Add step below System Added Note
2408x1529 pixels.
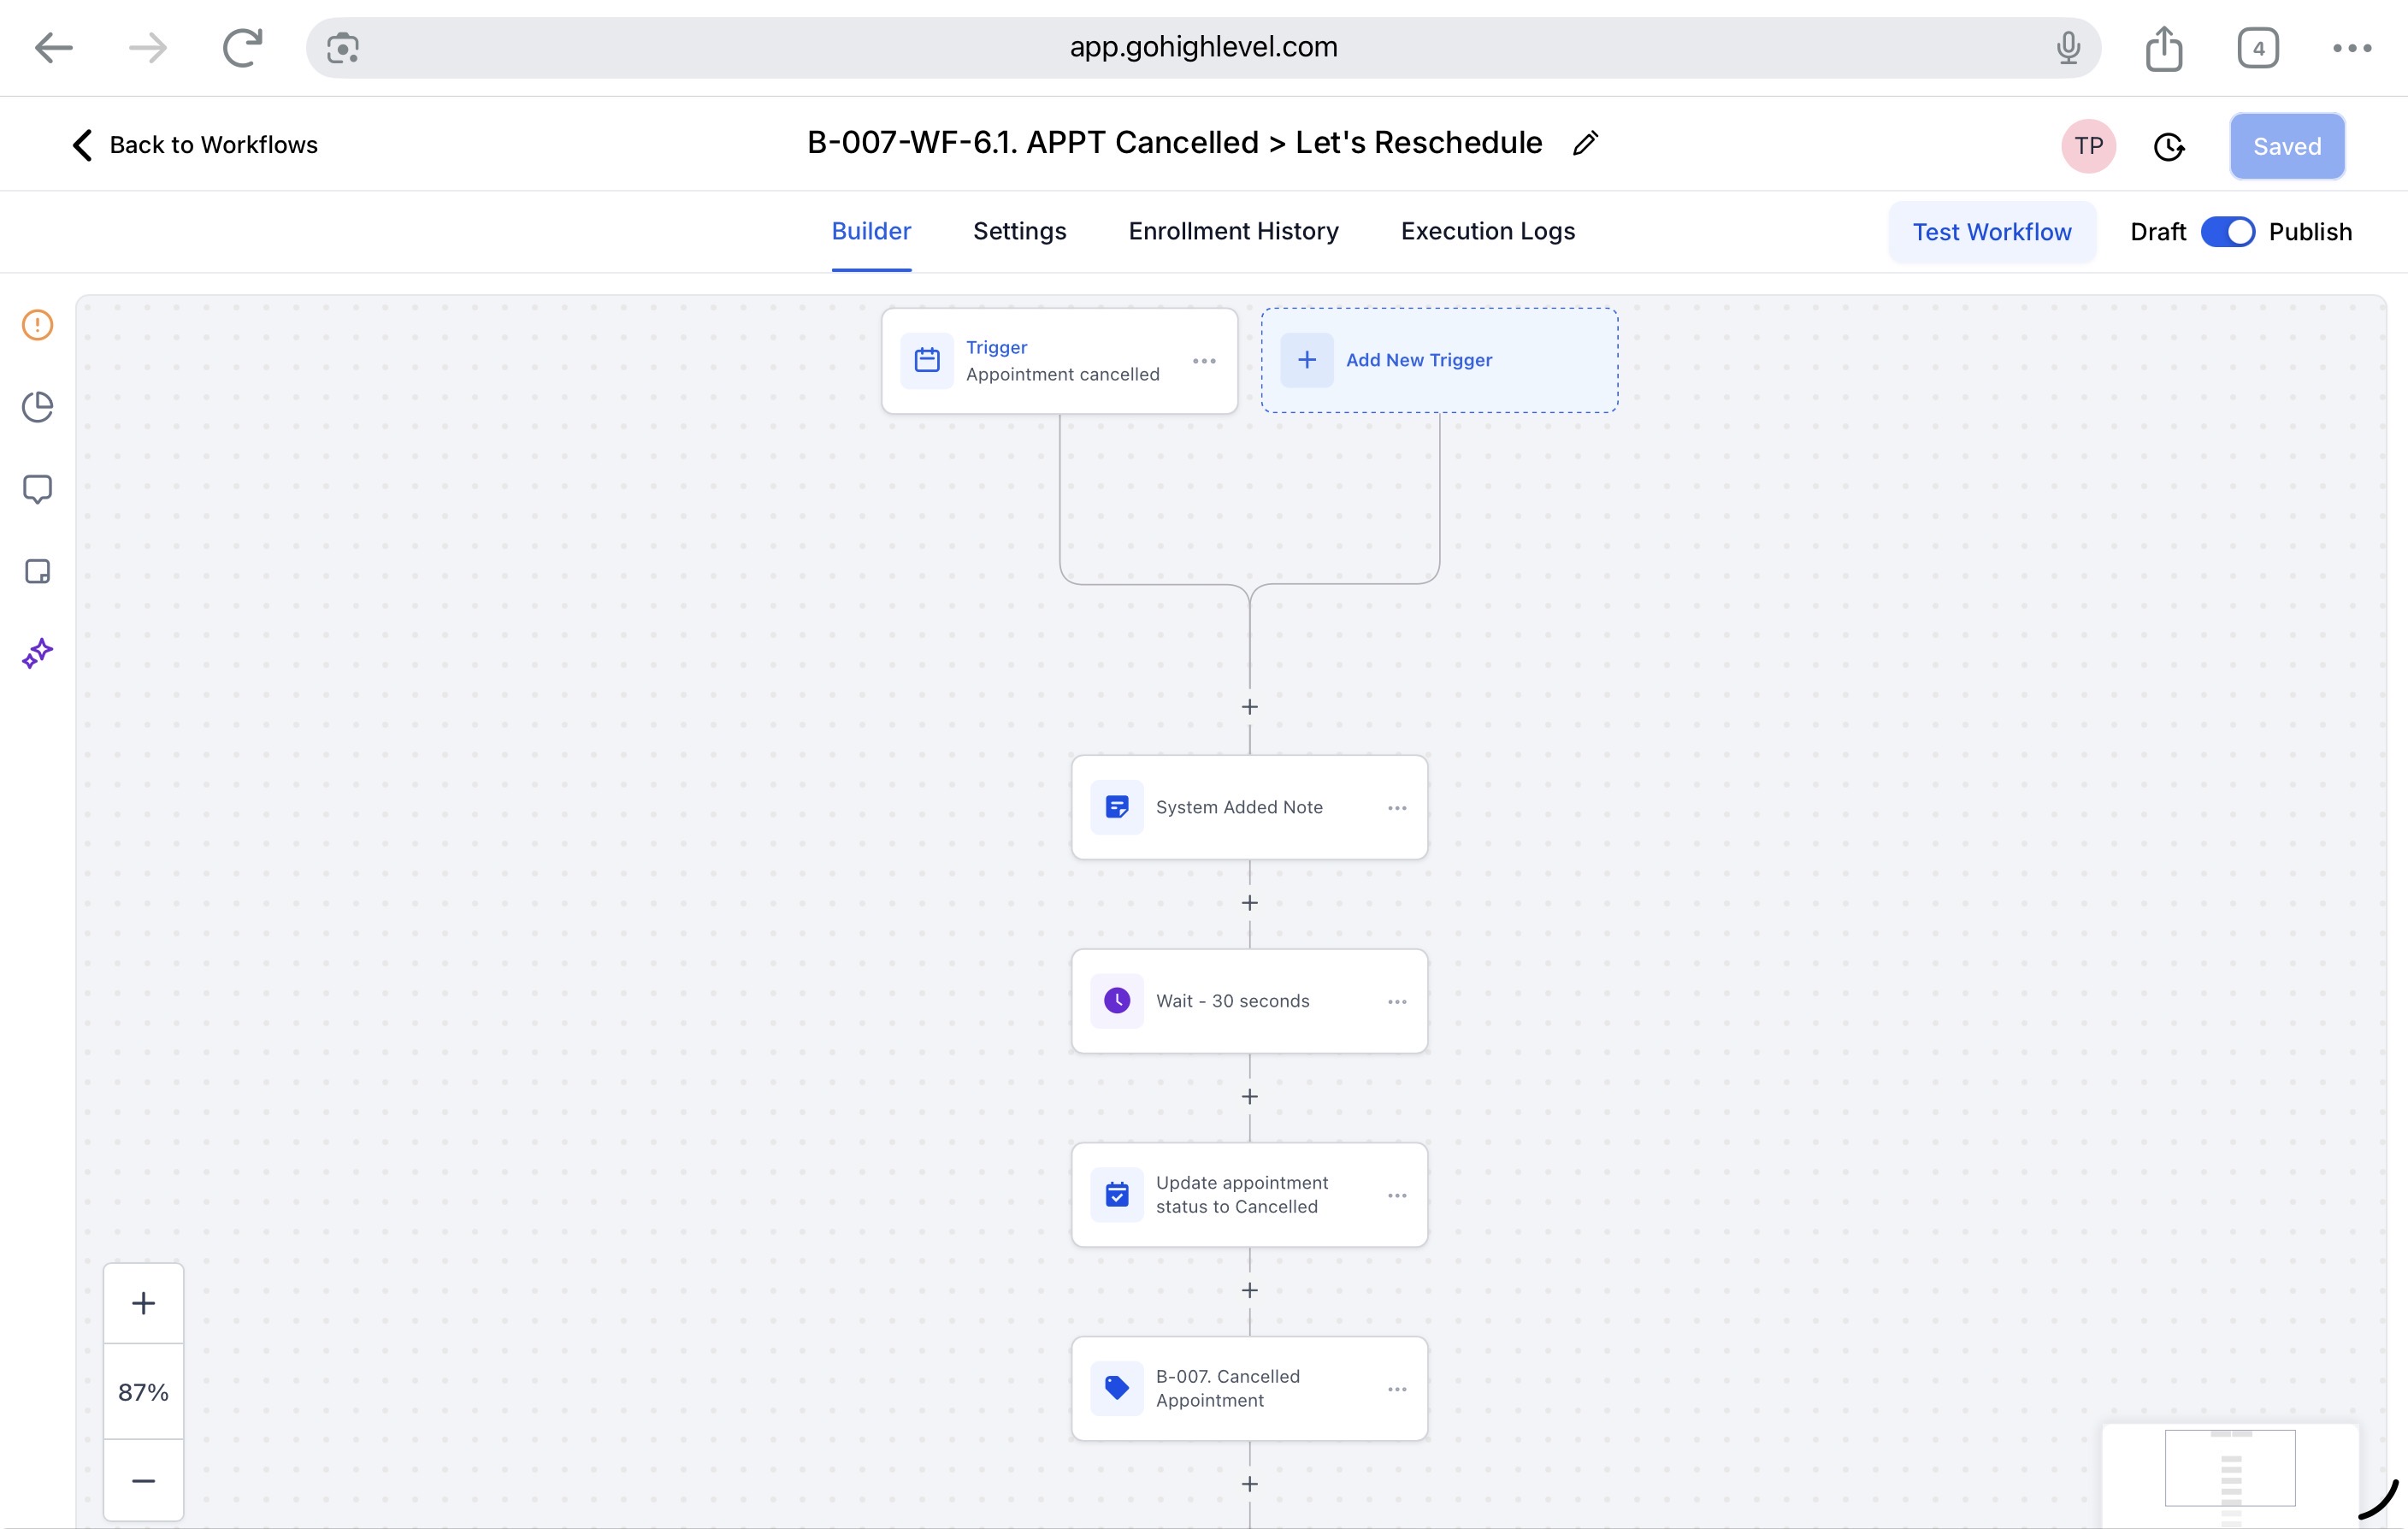[x=1249, y=903]
